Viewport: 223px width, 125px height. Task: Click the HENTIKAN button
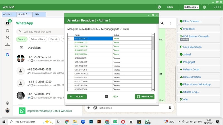point(145,96)
